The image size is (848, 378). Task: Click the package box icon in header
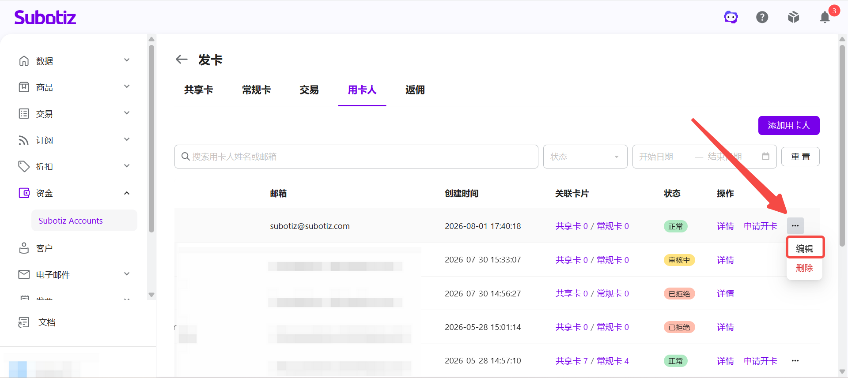click(794, 17)
